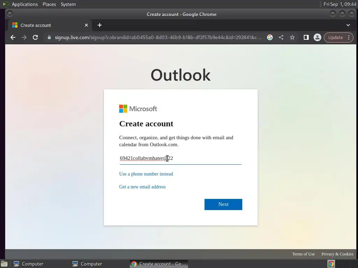Click Use a phone number instead
Viewport: 358px width, 268px height.
point(146,174)
